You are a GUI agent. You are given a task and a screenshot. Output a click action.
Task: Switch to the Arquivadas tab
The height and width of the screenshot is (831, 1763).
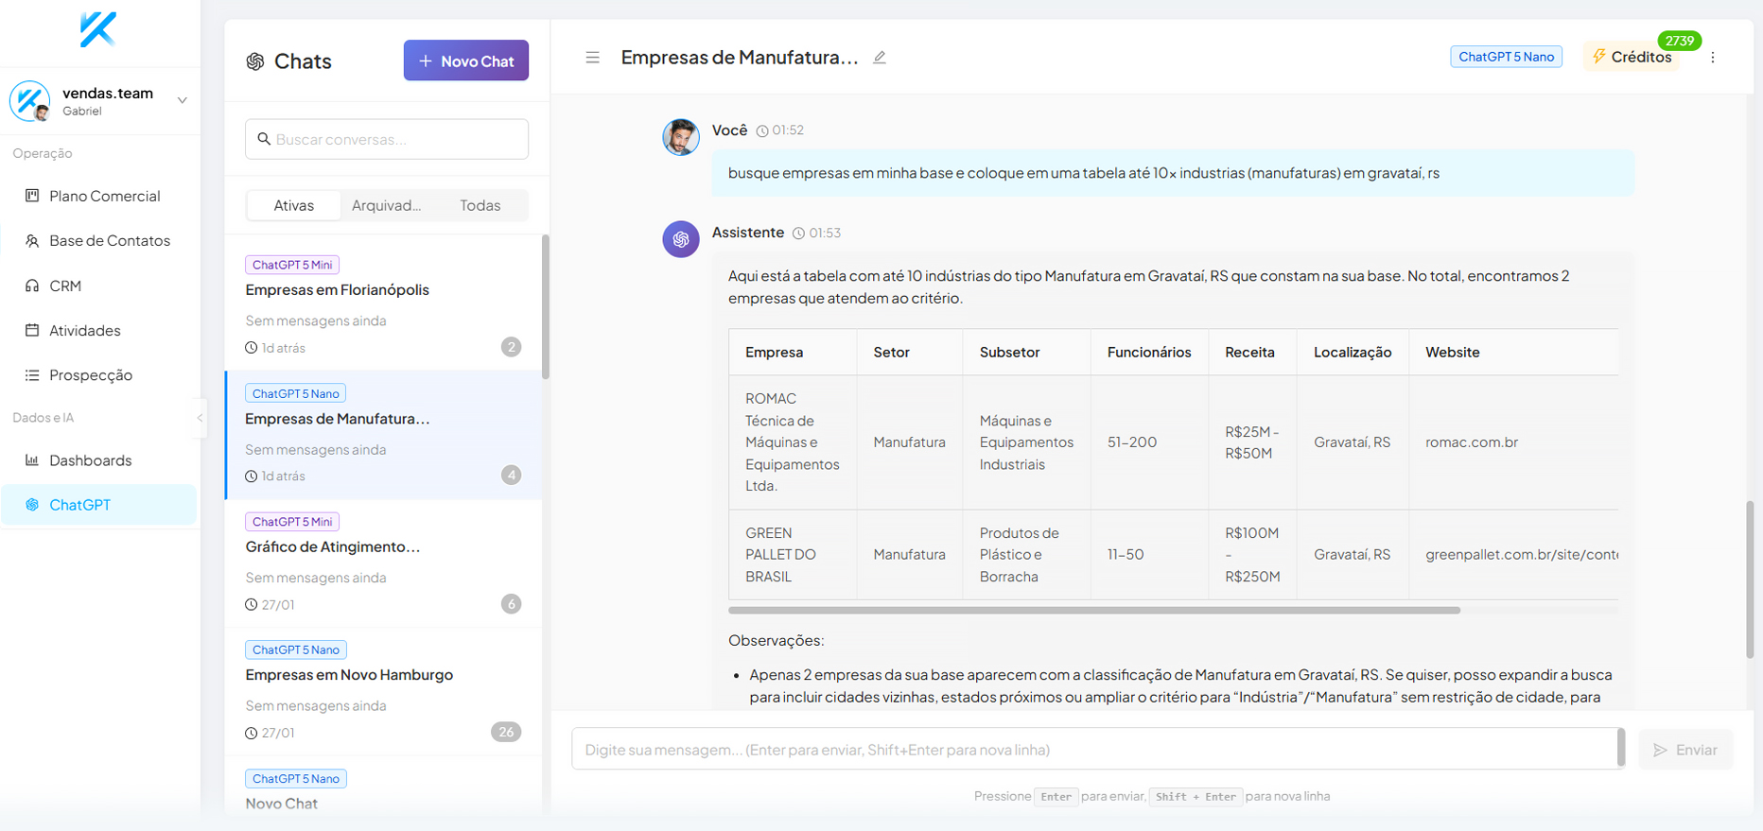[386, 205]
